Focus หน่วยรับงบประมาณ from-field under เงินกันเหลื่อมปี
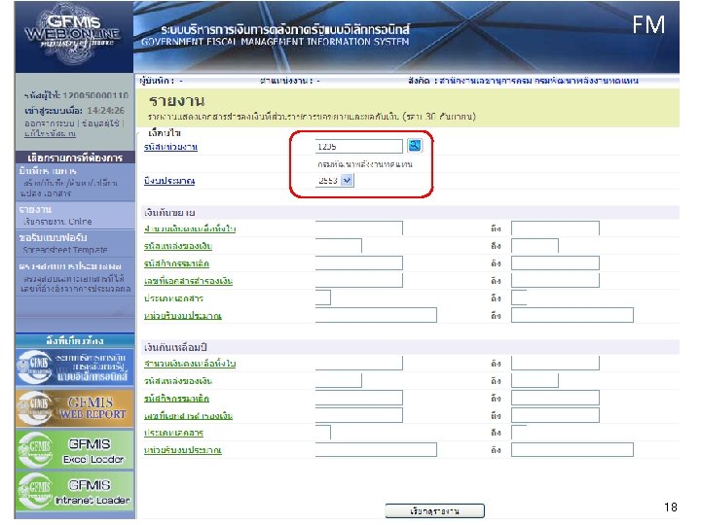The image size is (701, 525). coord(376,449)
